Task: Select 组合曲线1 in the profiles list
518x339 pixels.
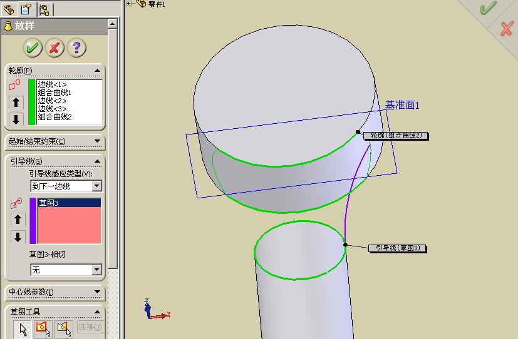Action: (x=54, y=93)
